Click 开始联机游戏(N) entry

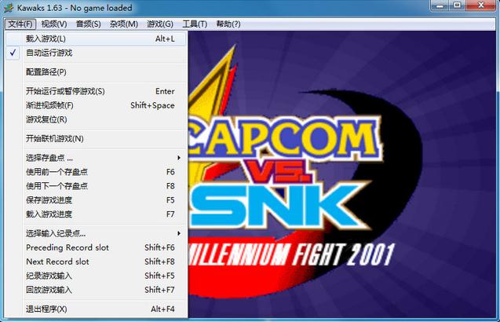(x=96, y=138)
